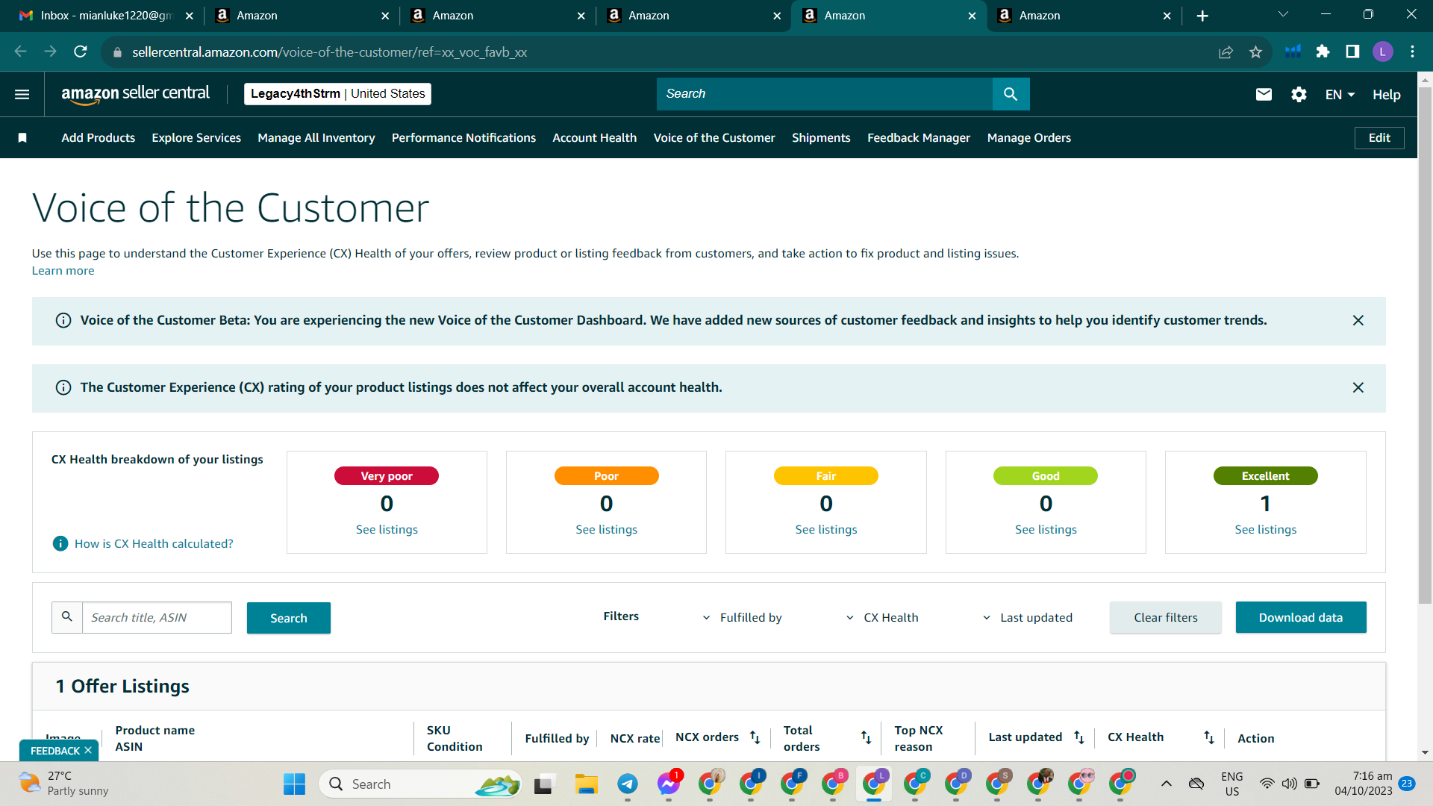Open See listings under Good
This screenshot has width=1433, height=806.
coord(1046,530)
